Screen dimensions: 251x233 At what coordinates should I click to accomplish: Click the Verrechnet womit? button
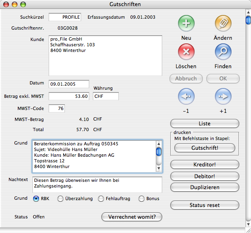132,217
